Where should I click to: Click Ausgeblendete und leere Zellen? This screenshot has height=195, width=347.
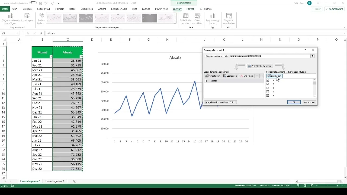point(220,102)
